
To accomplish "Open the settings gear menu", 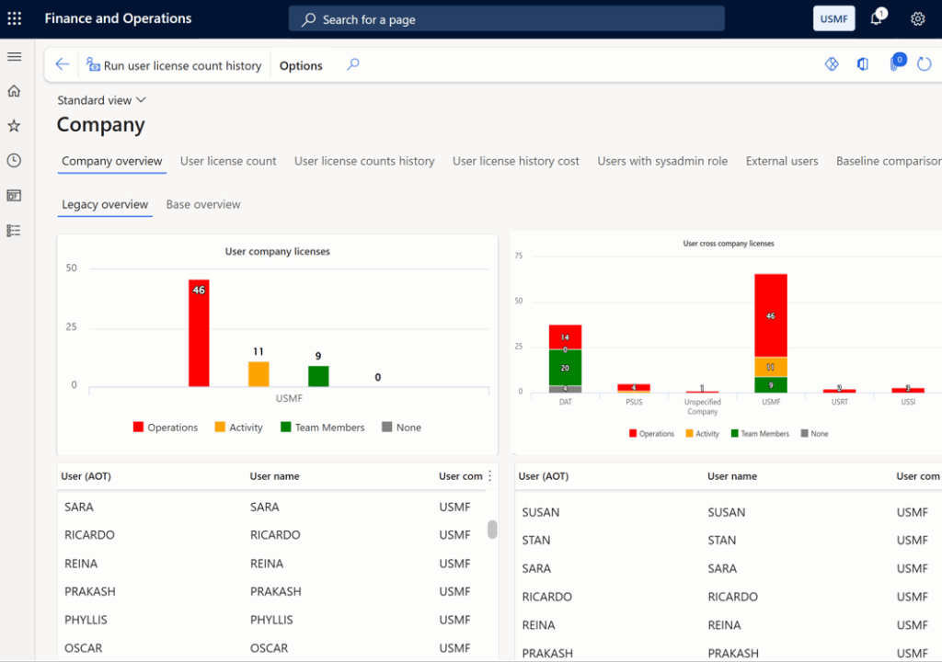I will pos(917,19).
